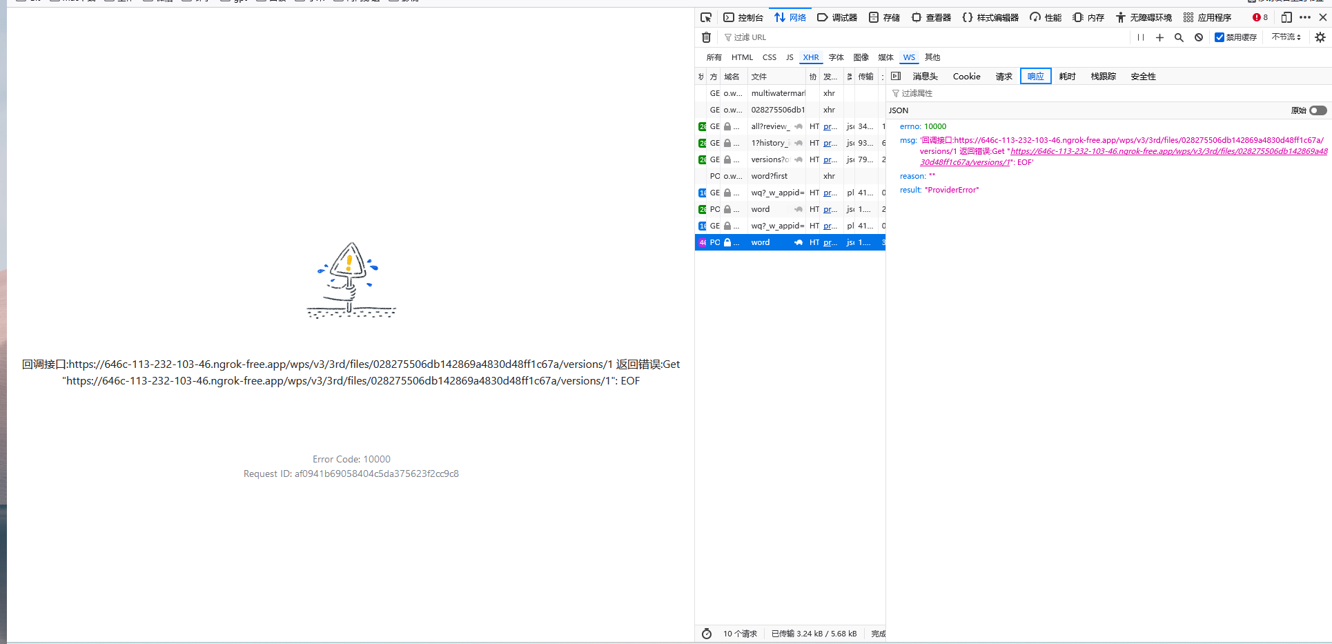Select the all?review_ request row
This screenshot has height=644, width=1332.
click(790, 126)
